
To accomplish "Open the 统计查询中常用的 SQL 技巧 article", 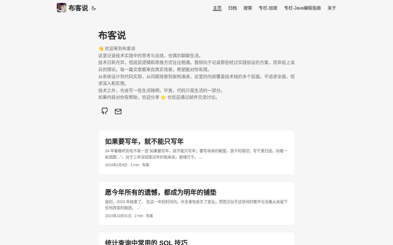I will click(146, 242).
